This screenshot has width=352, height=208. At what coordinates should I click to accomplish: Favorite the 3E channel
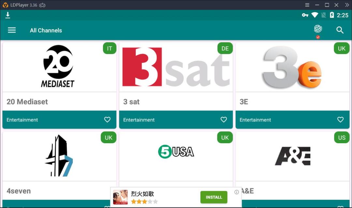pyautogui.click(x=340, y=119)
